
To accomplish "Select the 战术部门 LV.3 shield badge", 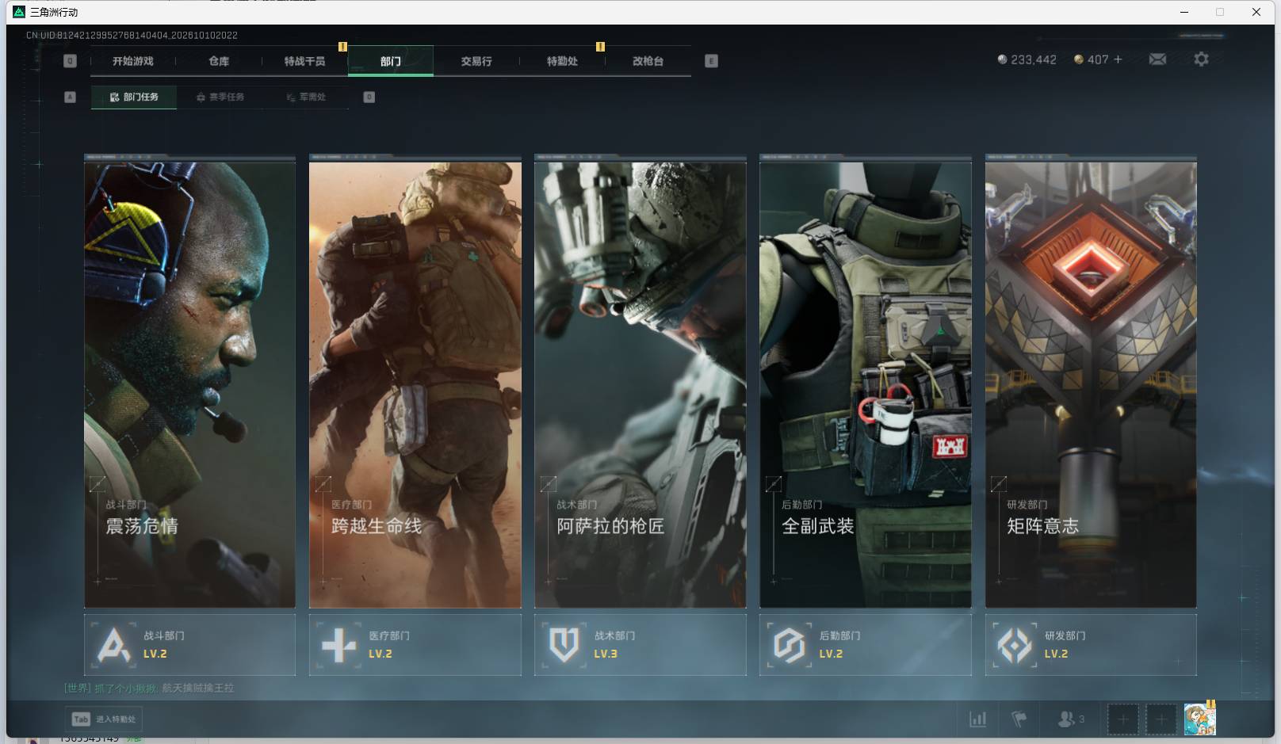I will tap(640, 645).
